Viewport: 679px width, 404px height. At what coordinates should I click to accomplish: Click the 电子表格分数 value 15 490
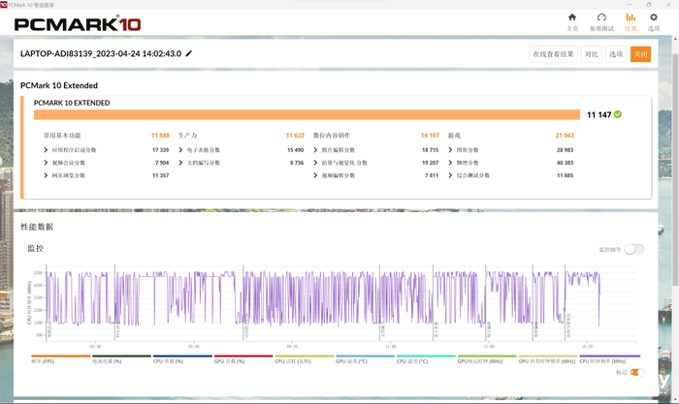(x=295, y=149)
